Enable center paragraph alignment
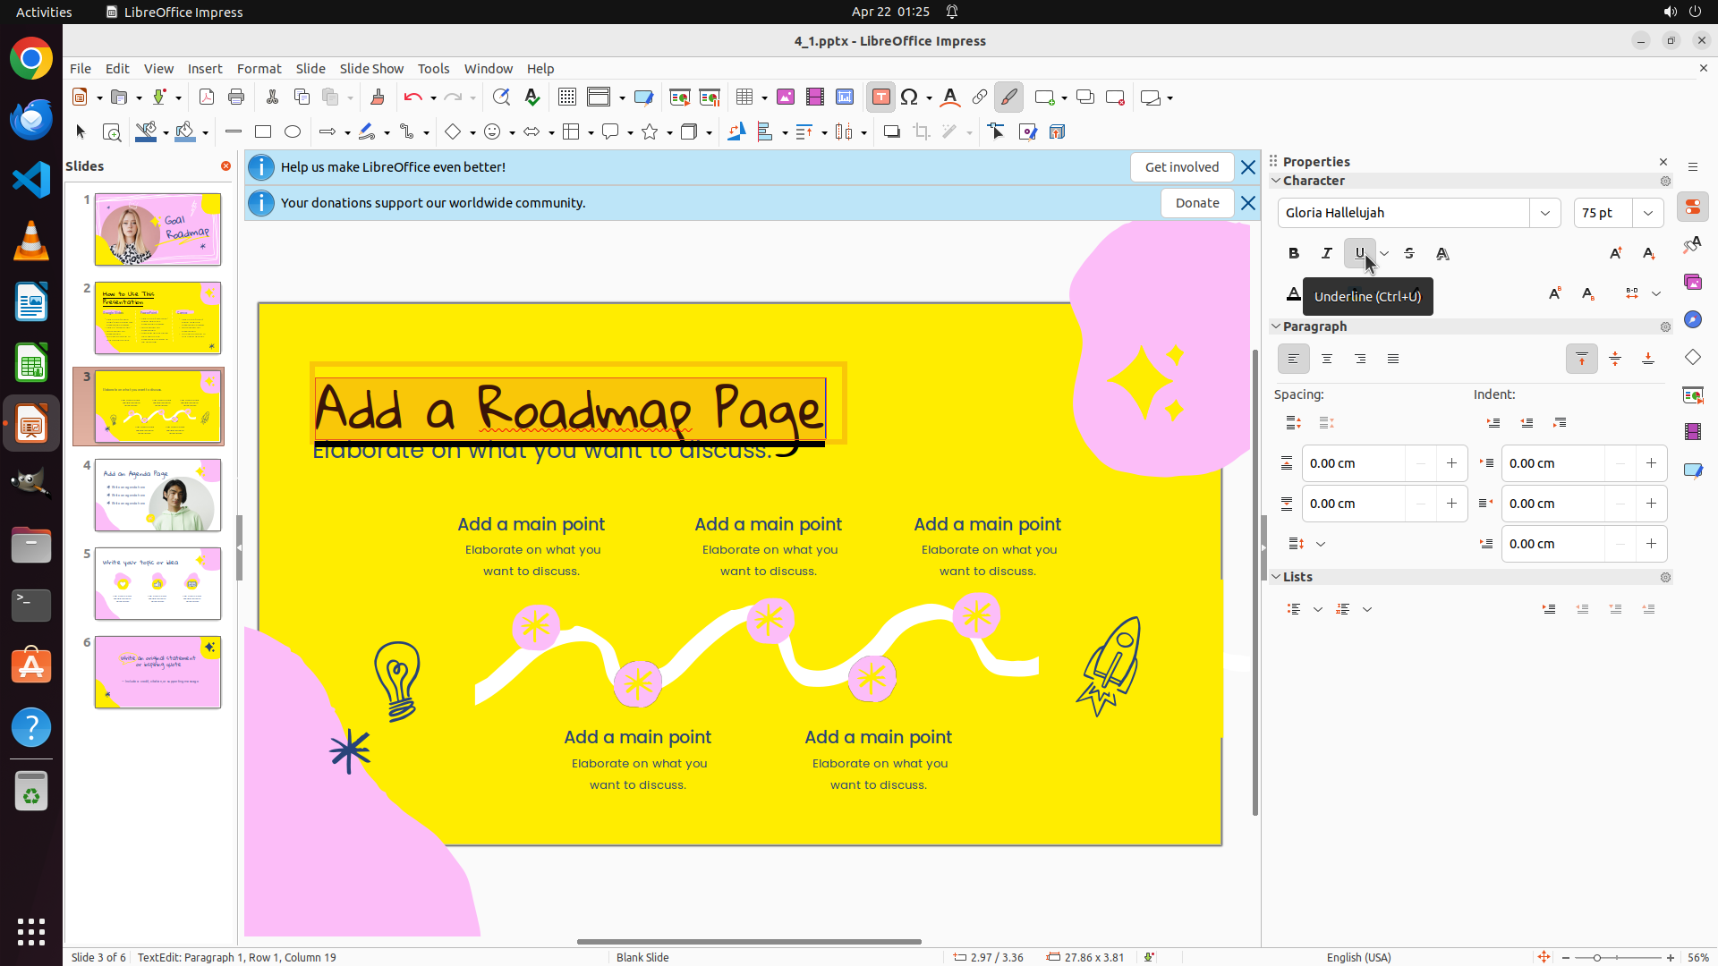 click(1327, 359)
